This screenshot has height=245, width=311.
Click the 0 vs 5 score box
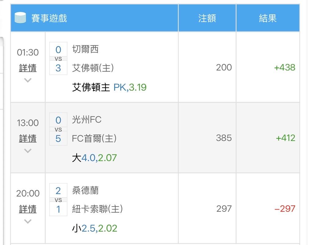[58, 129]
